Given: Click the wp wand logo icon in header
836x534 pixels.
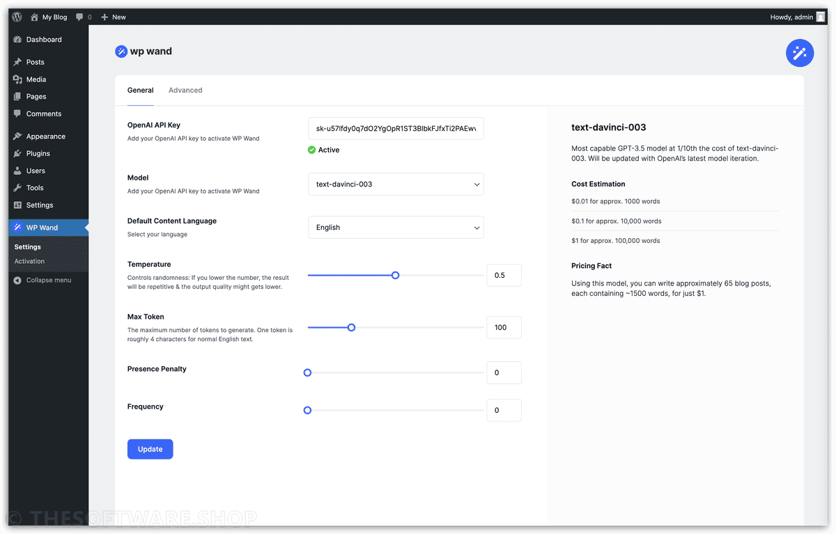Looking at the screenshot, I should click(x=121, y=51).
